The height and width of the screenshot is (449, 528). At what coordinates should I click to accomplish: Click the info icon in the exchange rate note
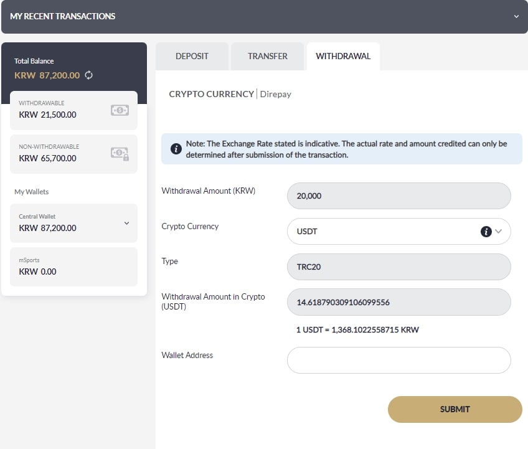[176, 149]
